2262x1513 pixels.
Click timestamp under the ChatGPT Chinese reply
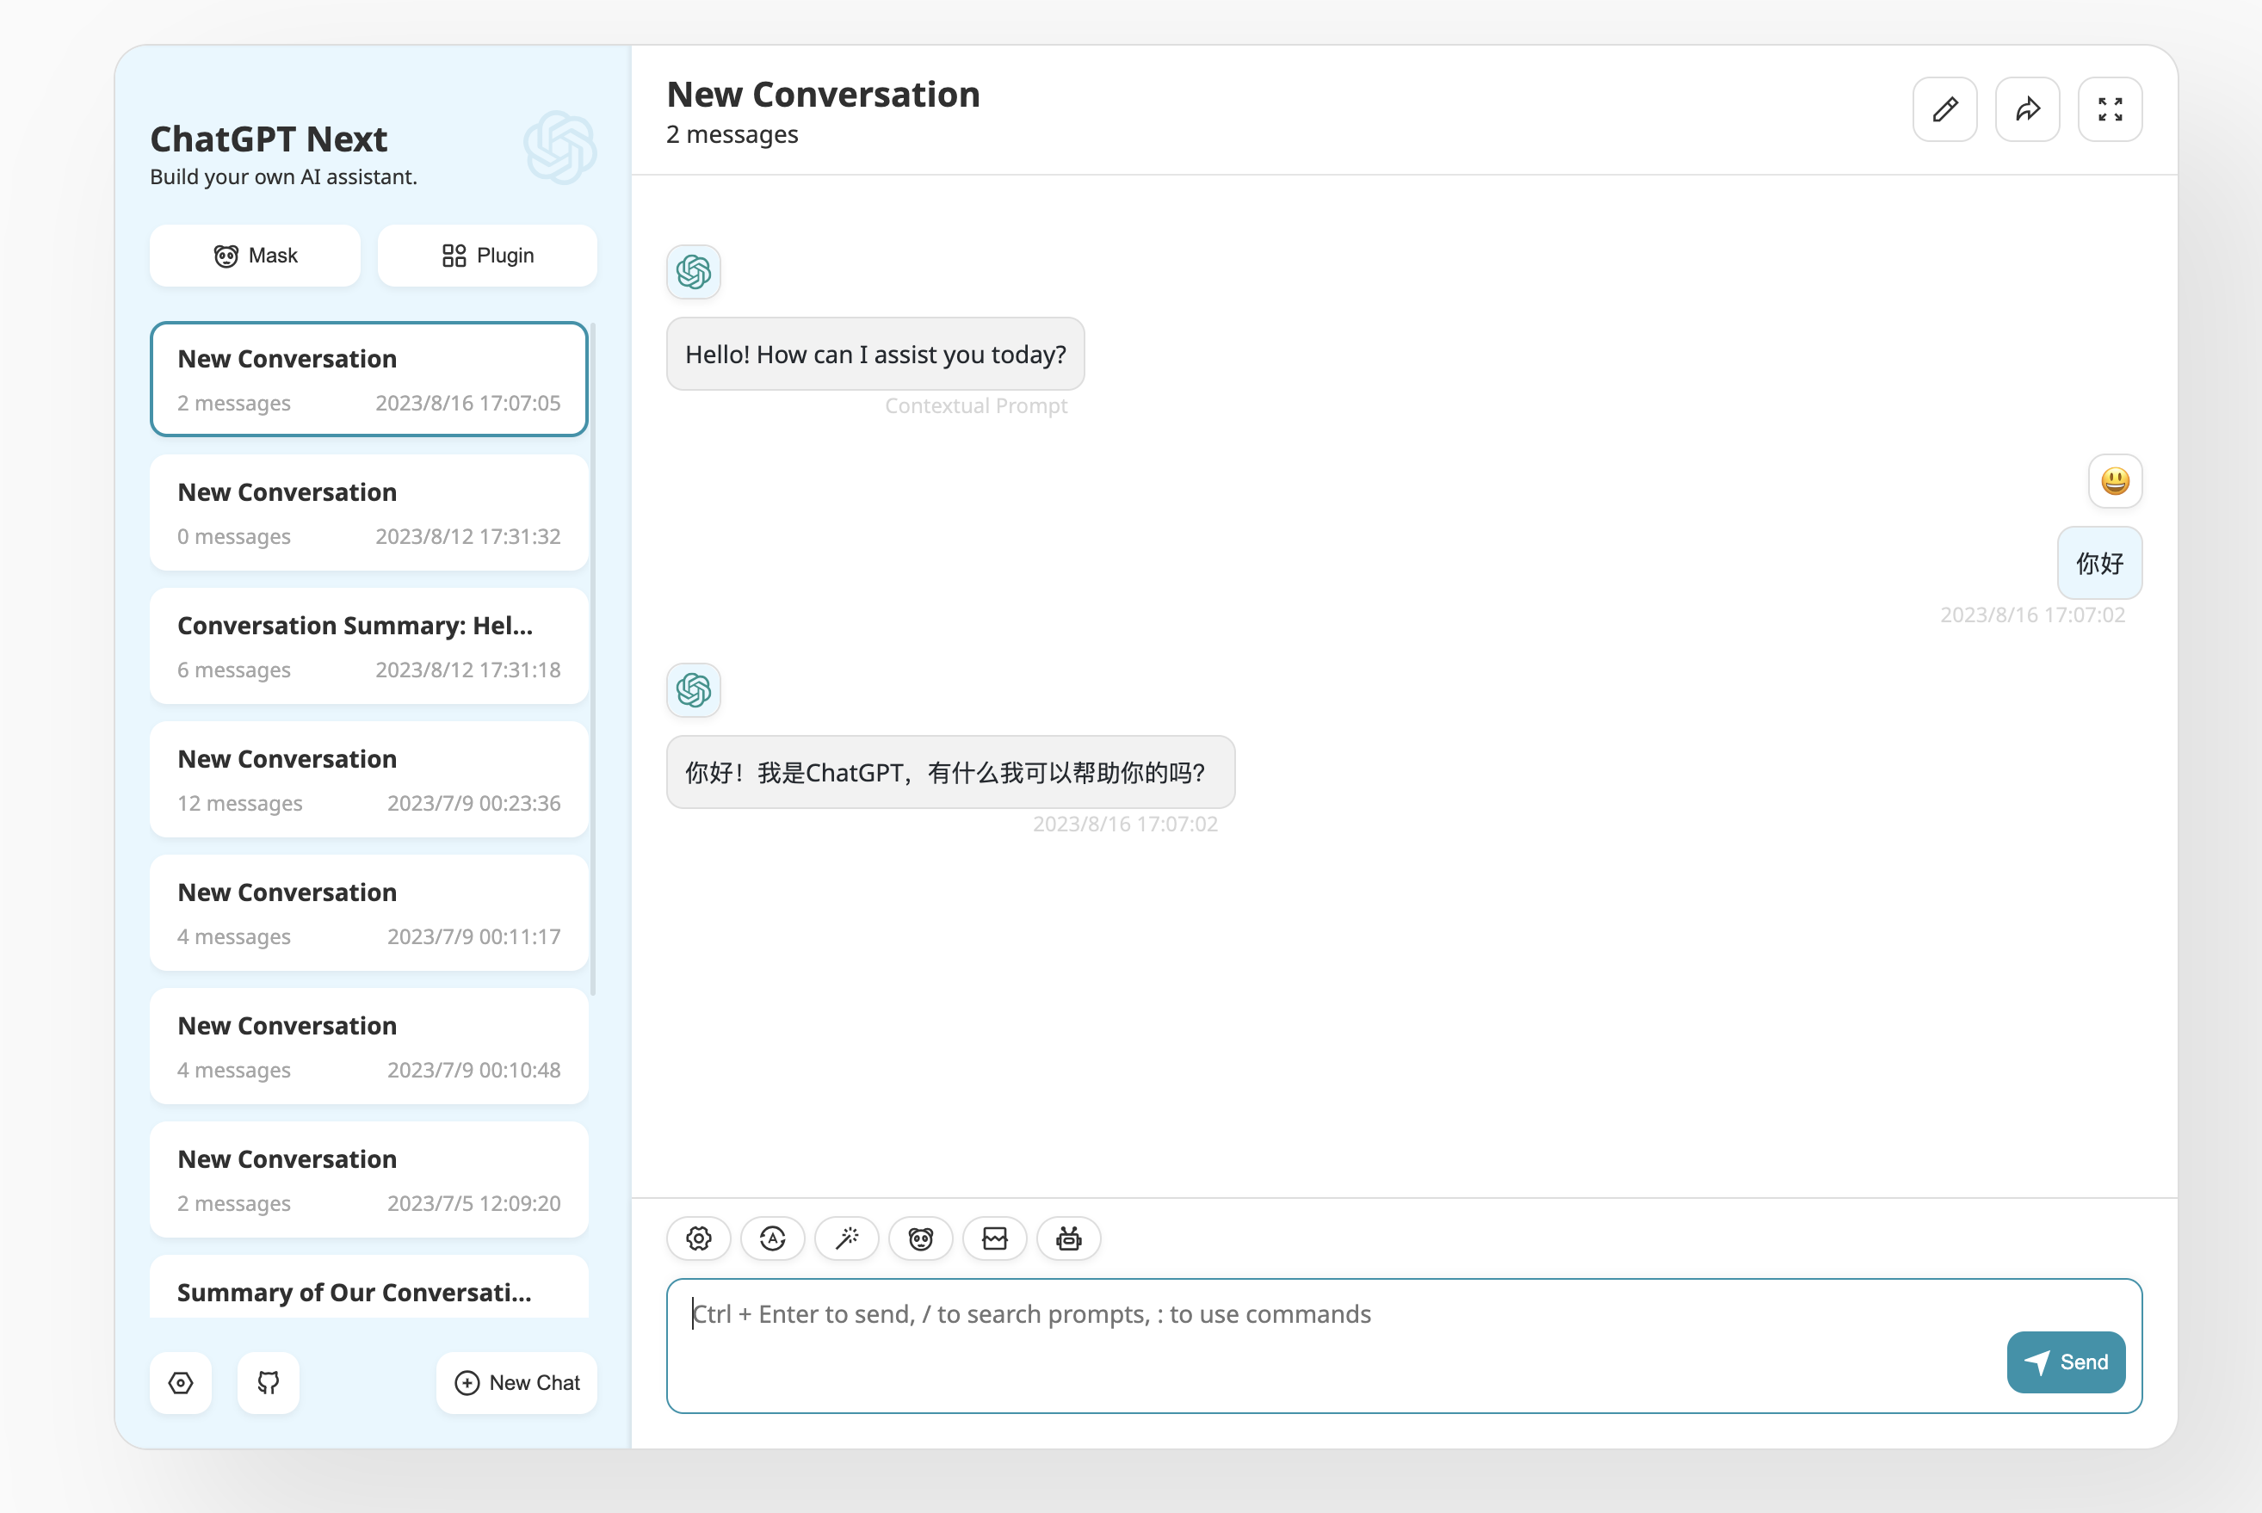(x=1125, y=824)
